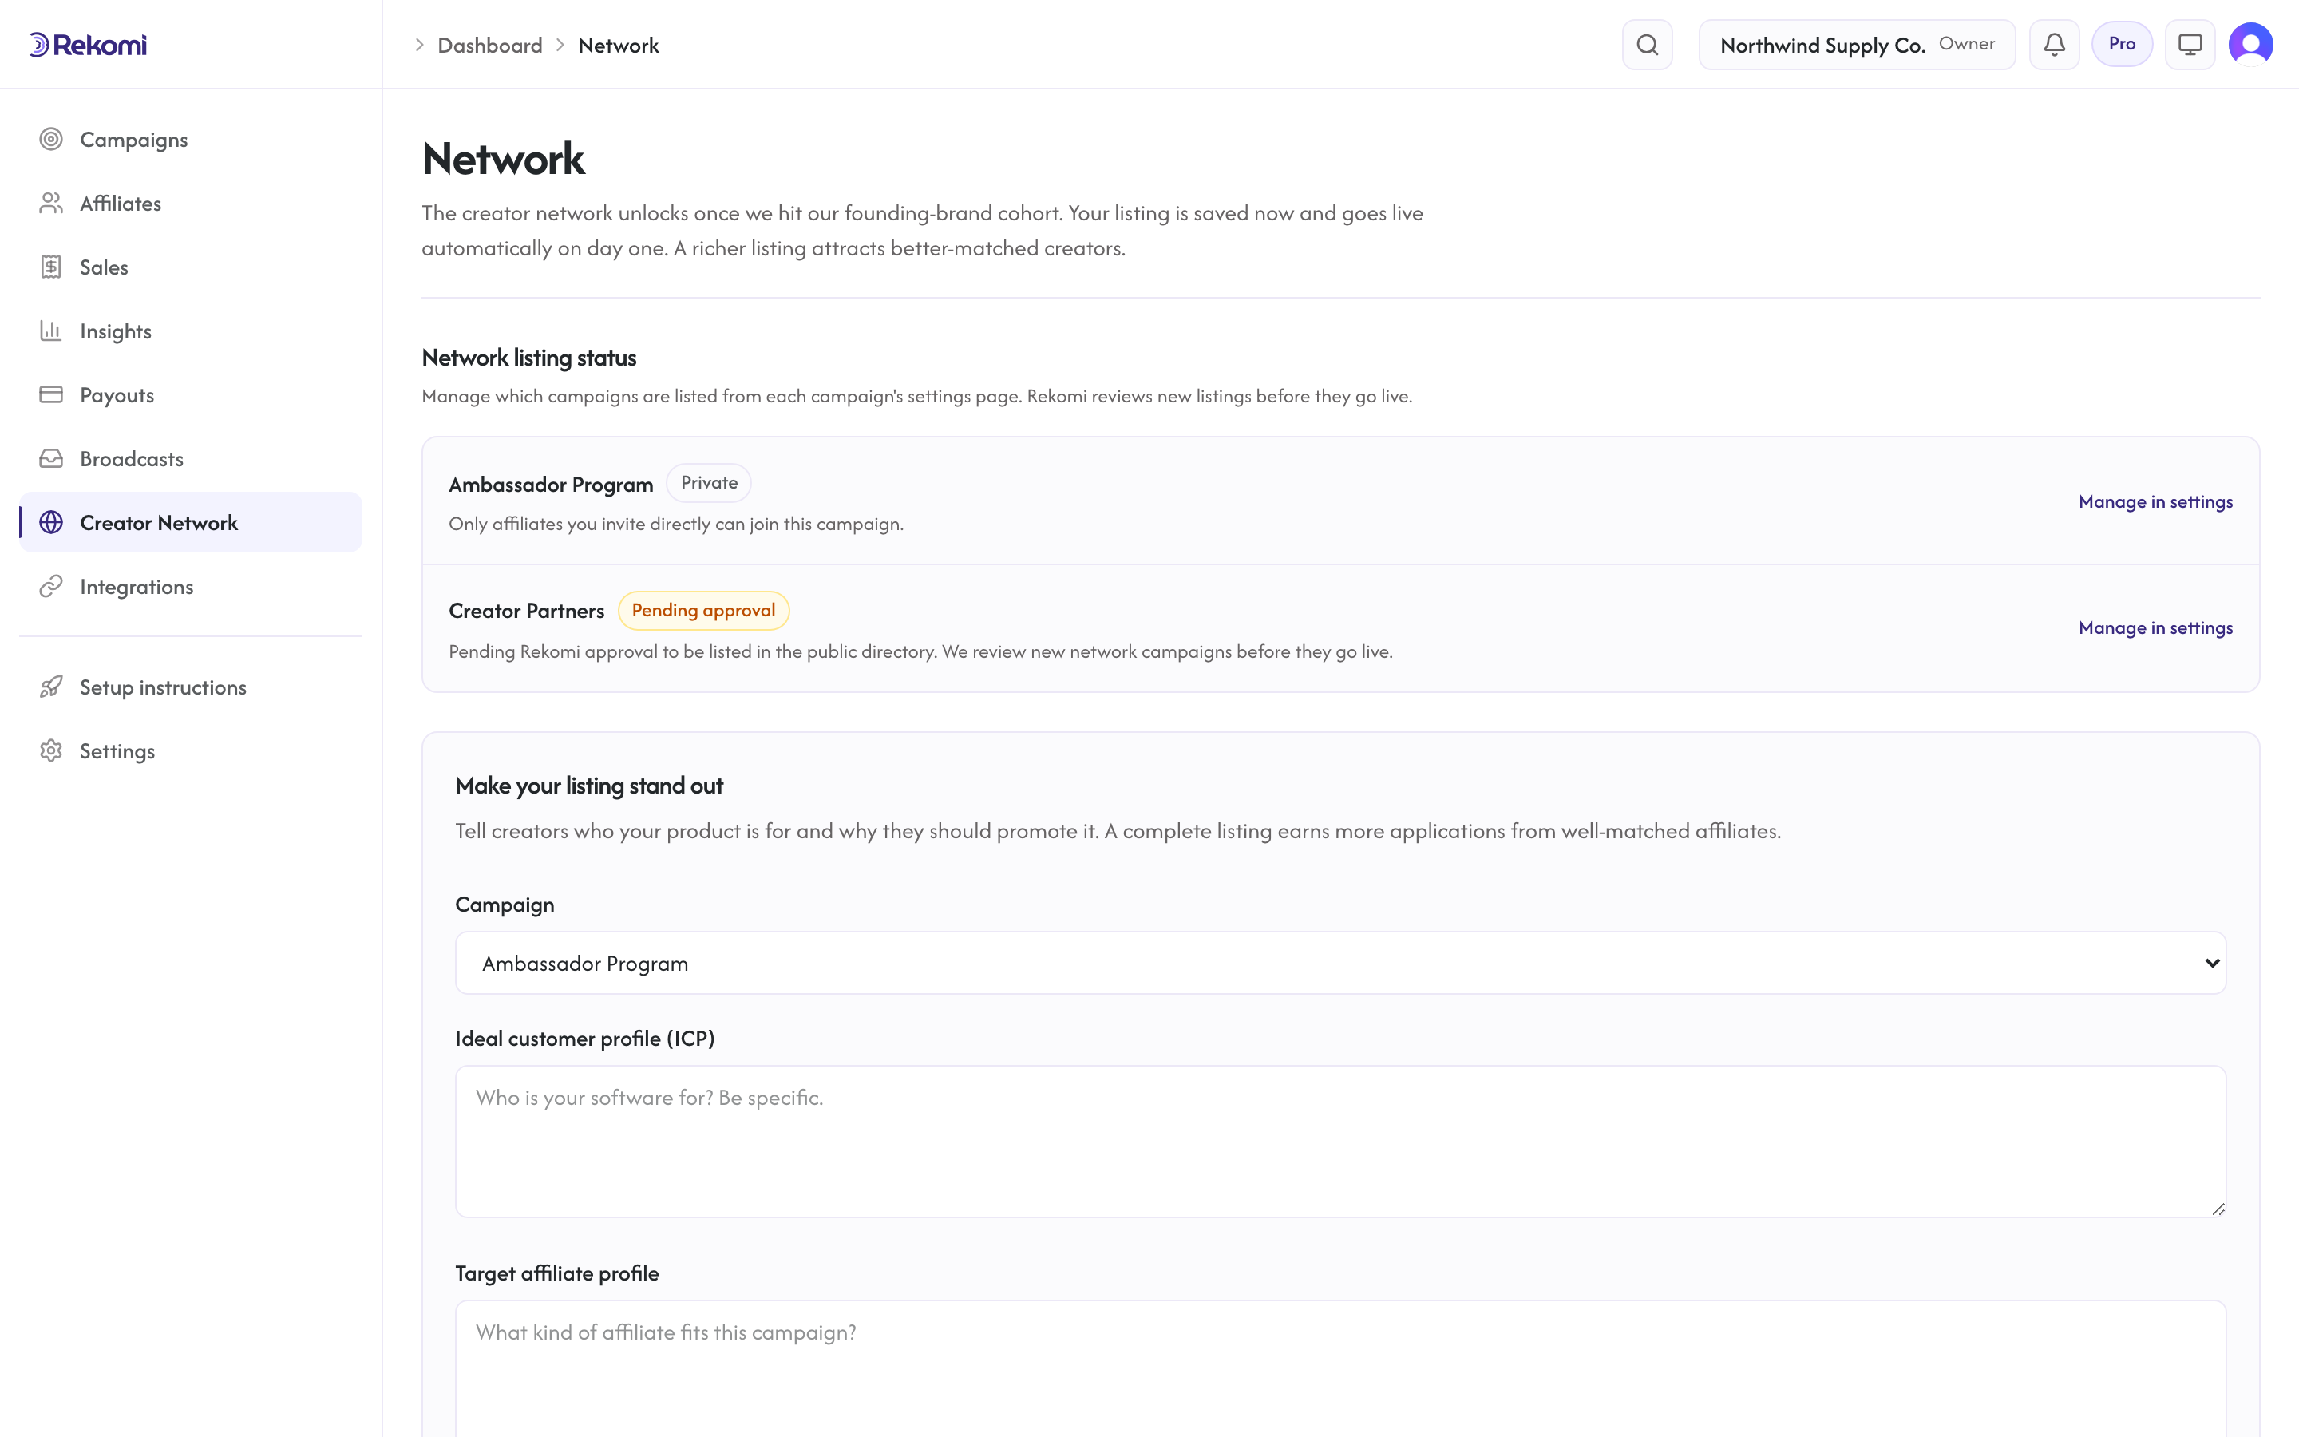Image resolution: width=2299 pixels, height=1437 pixels.
Task: Open user avatar menu
Action: [x=2250, y=45]
